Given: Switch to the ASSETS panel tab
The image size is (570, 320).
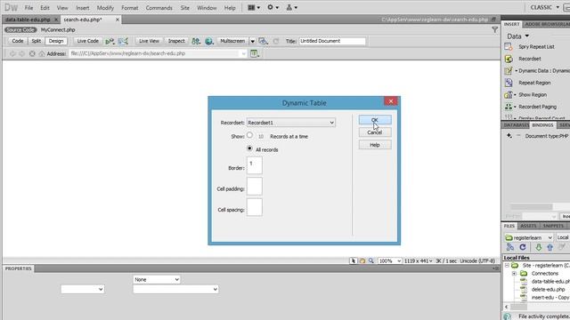Looking at the screenshot, I should (x=528, y=226).
